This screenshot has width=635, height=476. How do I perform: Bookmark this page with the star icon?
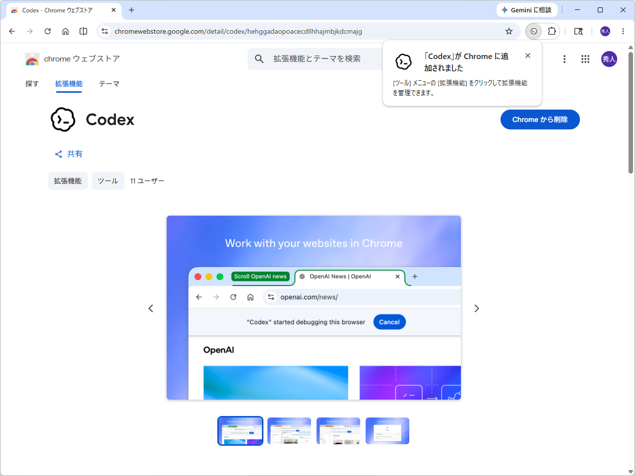tap(509, 31)
